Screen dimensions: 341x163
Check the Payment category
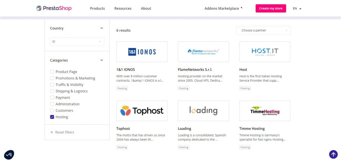click(52, 98)
